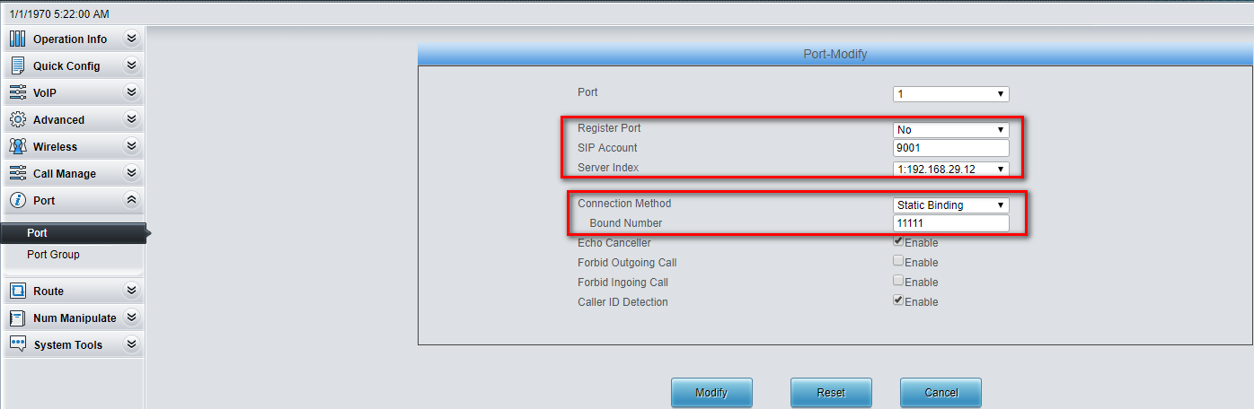This screenshot has height=409, width=1254.
Task: Open the Register Port dropdown
Action: point(951,130)
